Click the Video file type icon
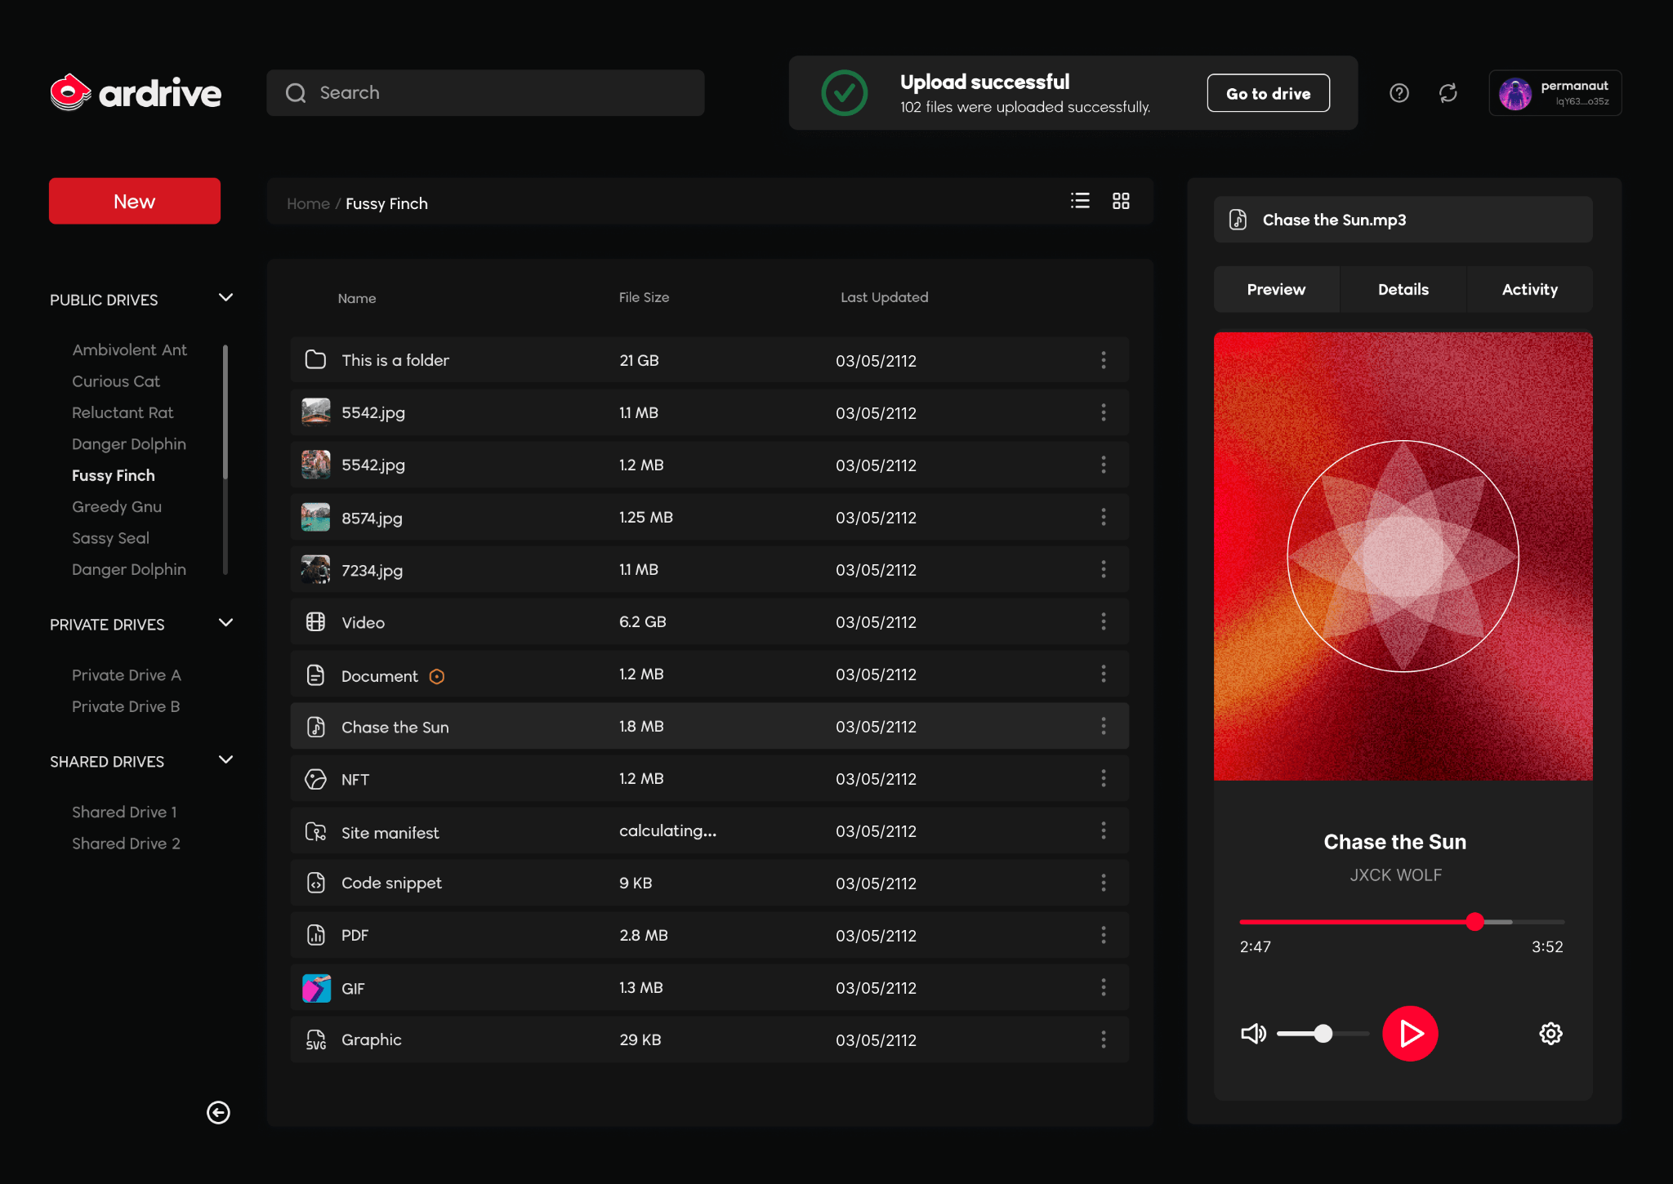 coord(315,622)
